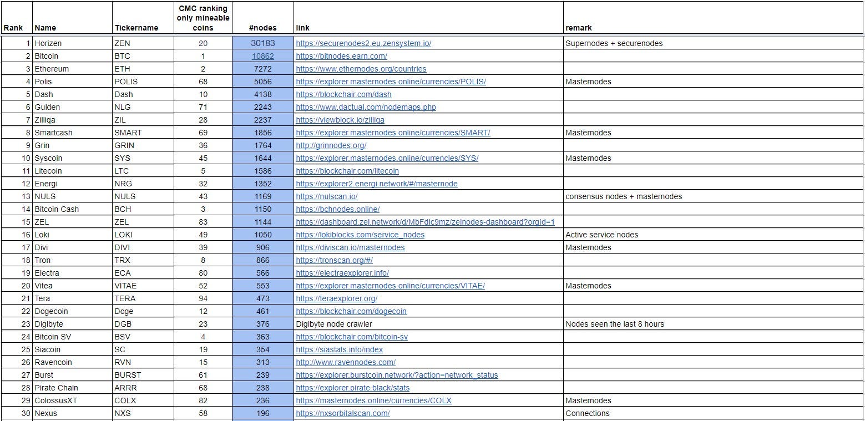Click the 4138 nodes cell for Dash
This screenshot has height=421, width=865.
tap(263, 94)
